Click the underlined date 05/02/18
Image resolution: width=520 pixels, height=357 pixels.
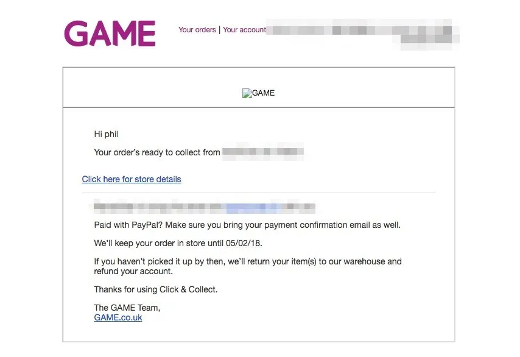tap(243, 243)
